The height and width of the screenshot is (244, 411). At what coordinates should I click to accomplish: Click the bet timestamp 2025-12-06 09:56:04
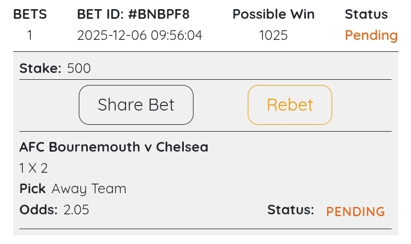(x=139, y=35)
